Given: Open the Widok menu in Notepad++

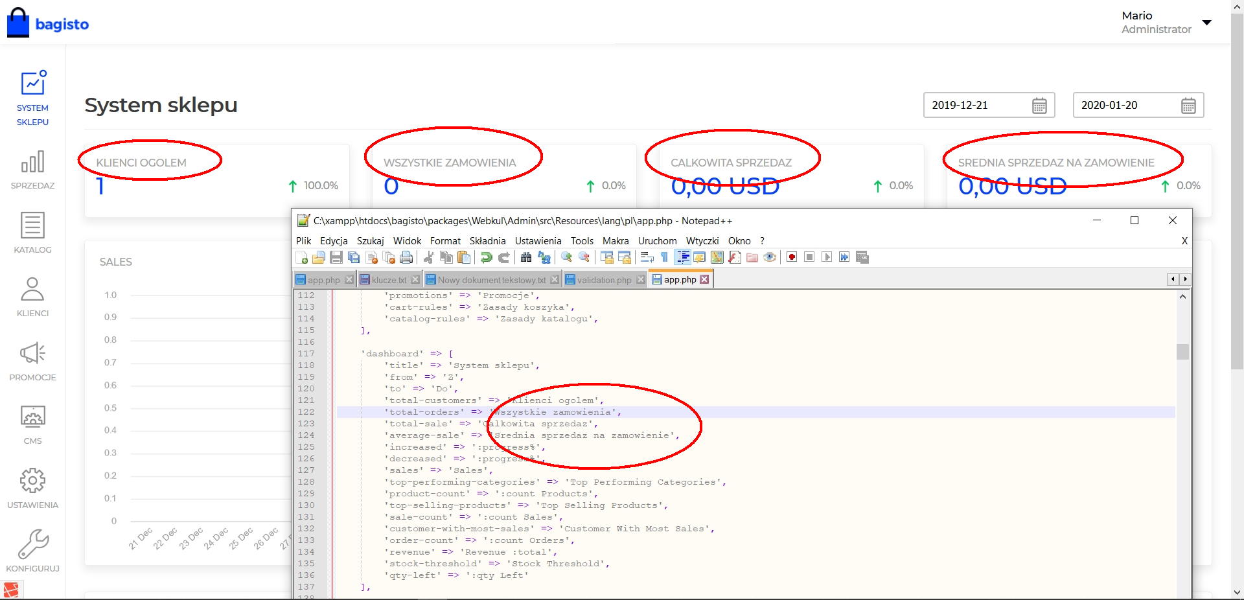Looking at the screenshot, I should (407, 240).
